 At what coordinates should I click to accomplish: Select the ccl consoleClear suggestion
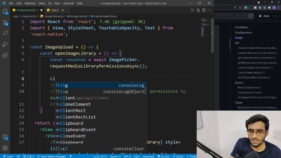[x=101, y=149]
